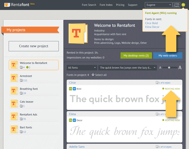Click the W web badge on Circe Bold
189x149 pixels.
[74, 89]
